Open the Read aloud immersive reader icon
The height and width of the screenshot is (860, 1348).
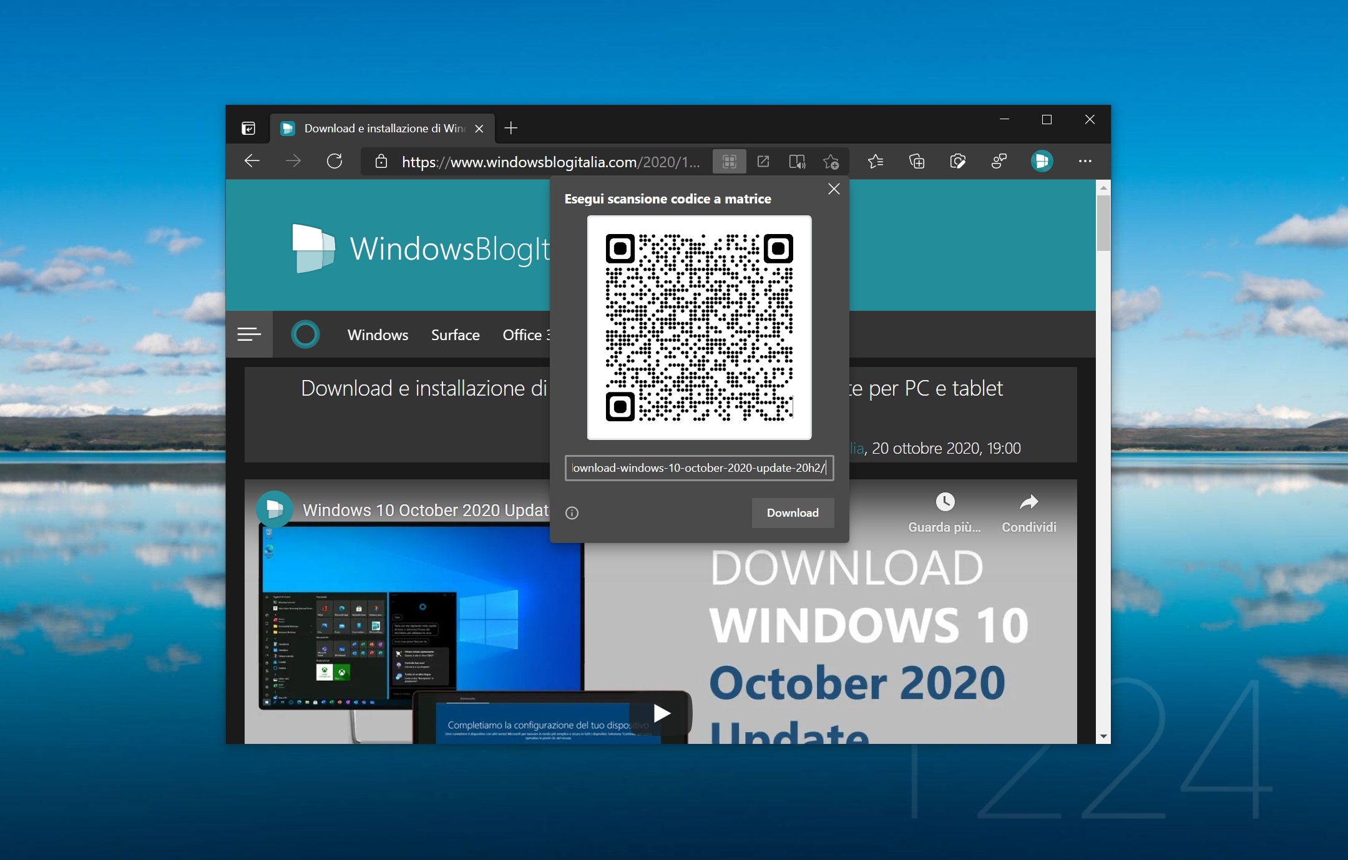[x=797, y=162]
